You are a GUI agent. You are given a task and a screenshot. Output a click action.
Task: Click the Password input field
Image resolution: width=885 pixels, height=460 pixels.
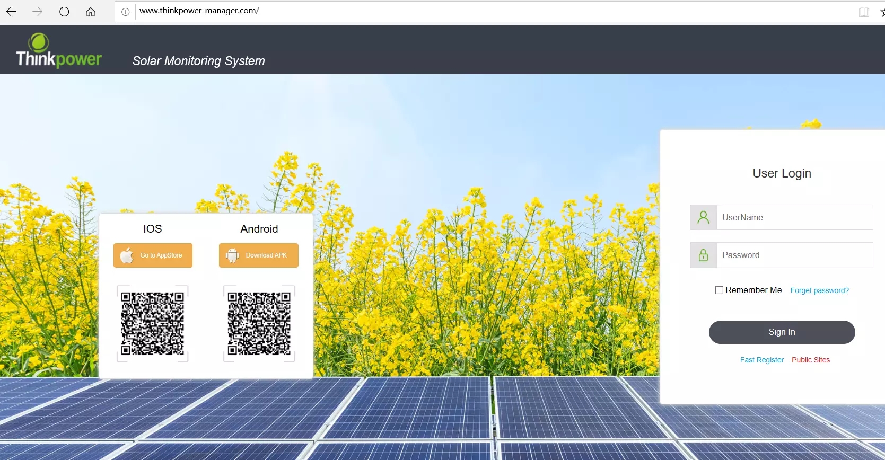pyautogui.click(x=794, y=255)
